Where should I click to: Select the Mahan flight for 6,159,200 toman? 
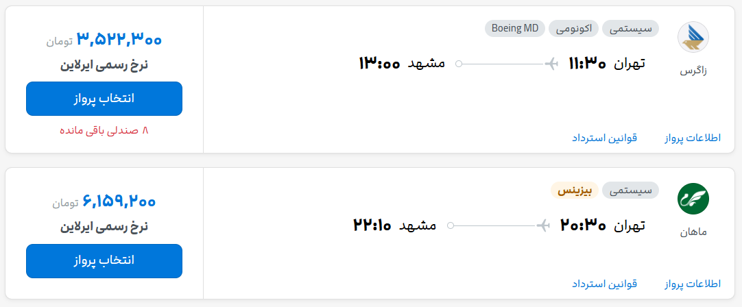click(x=104, y=260)
